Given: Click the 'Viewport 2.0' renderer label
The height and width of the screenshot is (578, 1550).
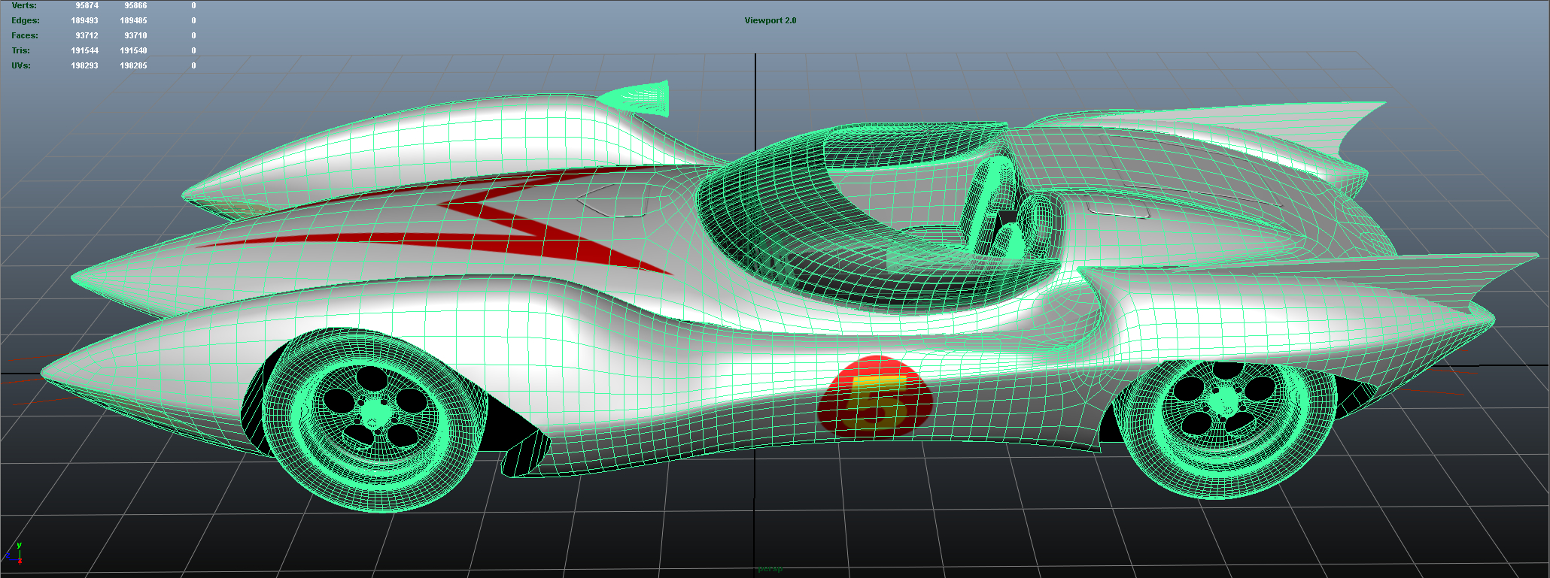Looking at the screenshot, I should [x=770, y=20].
